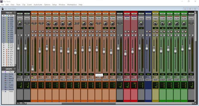Mute the GTACs track
Screen dimensions: 199x106
pos(193,35)
